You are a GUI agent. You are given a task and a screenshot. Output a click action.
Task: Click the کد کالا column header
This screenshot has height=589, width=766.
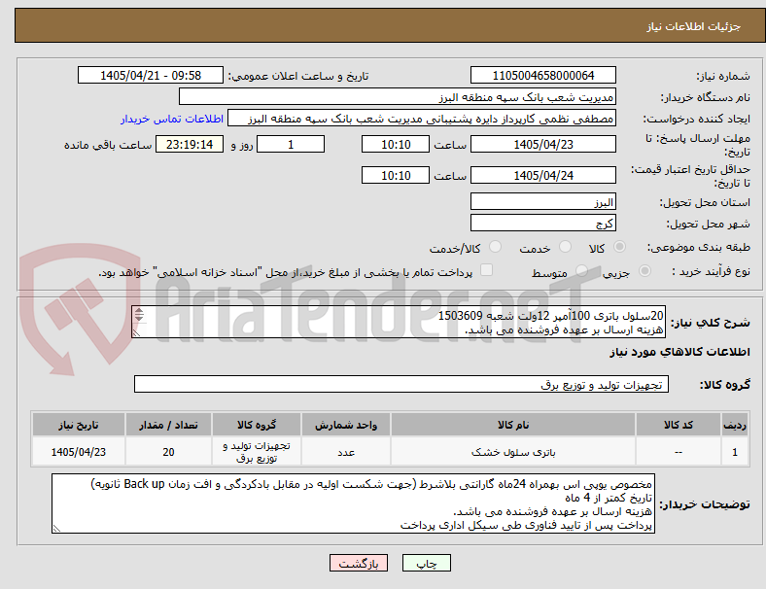coord(679,425)
